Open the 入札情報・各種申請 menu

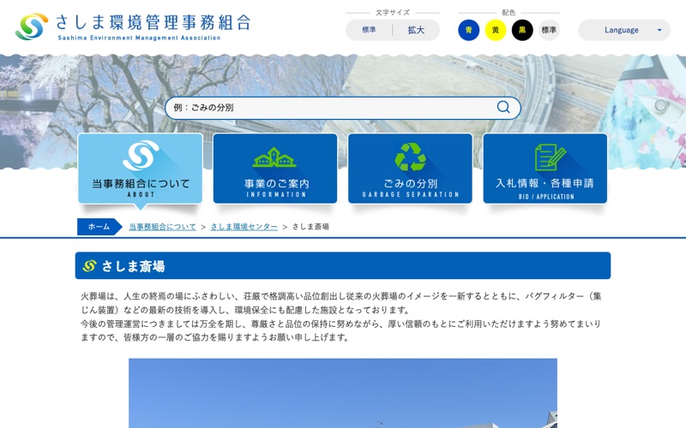tap(545, 169)
